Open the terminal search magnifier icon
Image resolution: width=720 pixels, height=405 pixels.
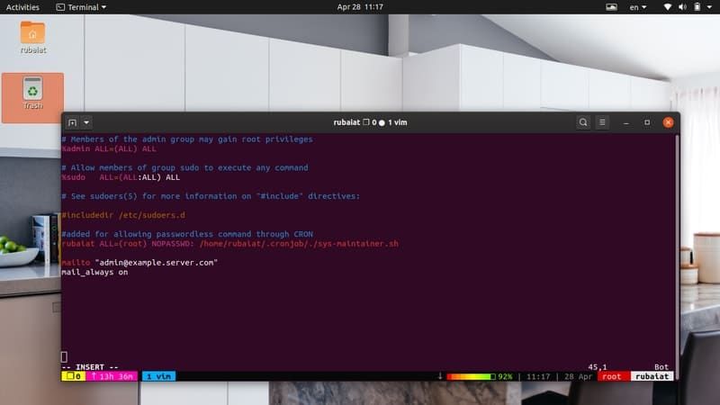(x=583, y=121)
